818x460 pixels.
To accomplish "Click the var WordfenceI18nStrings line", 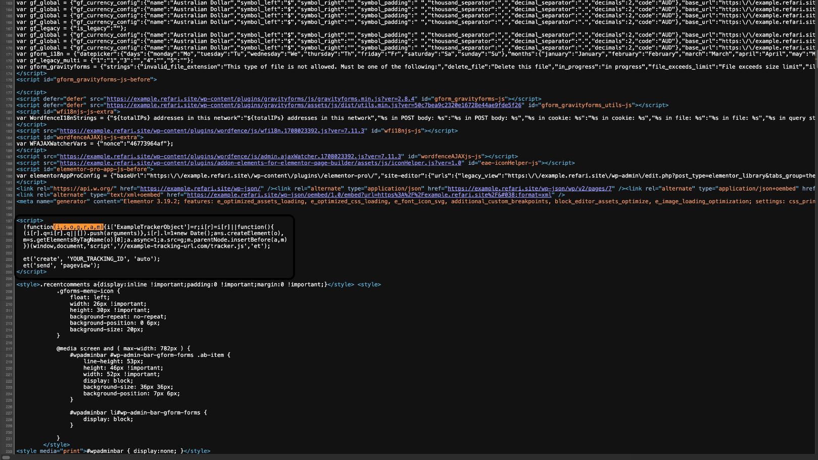I will click(416, 118).
